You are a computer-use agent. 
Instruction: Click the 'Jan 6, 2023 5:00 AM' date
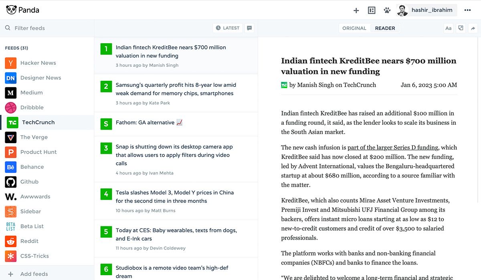pos(429,85)
